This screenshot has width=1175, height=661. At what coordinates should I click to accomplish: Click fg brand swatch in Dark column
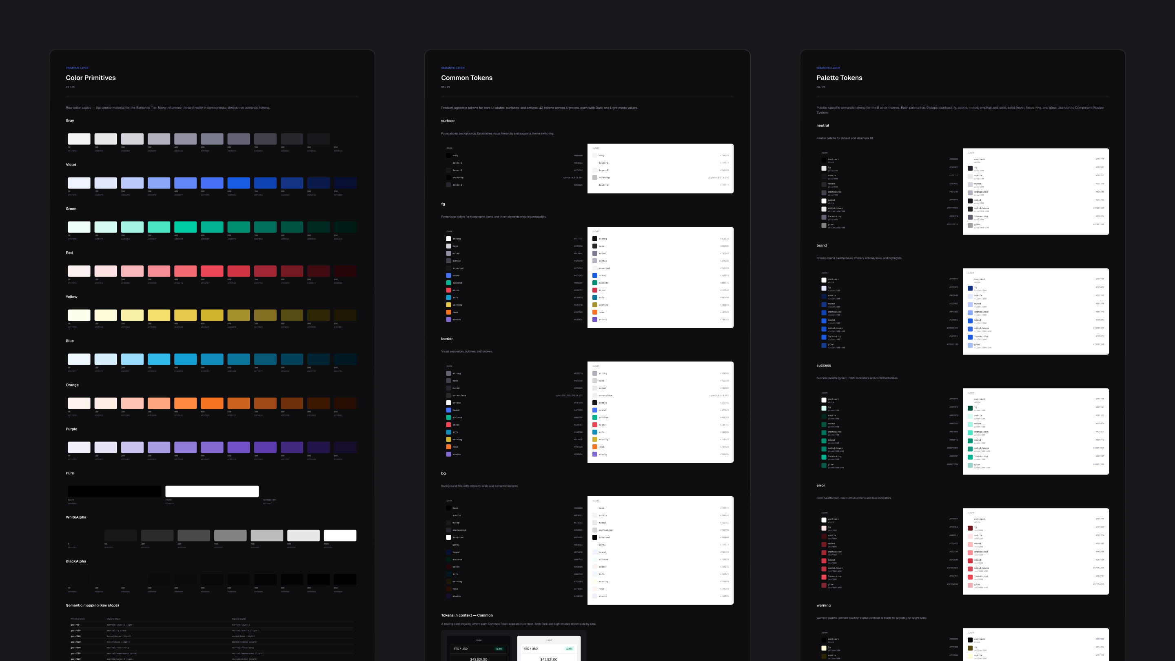(x=448, y=275)
